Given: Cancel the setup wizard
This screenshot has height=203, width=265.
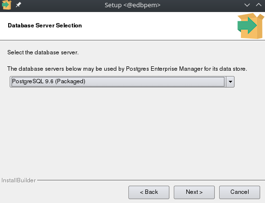Looking at the screenshot, I should click(x=239, y=192).
